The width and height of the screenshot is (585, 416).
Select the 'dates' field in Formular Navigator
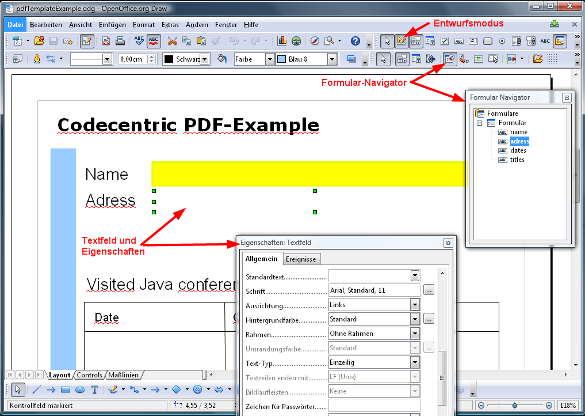tap(518, 150)
